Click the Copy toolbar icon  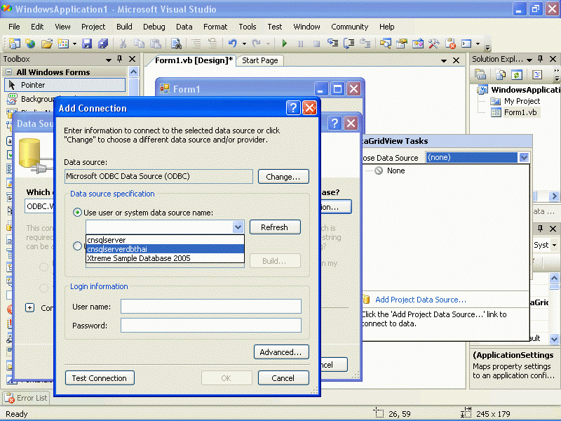[139, 44]
